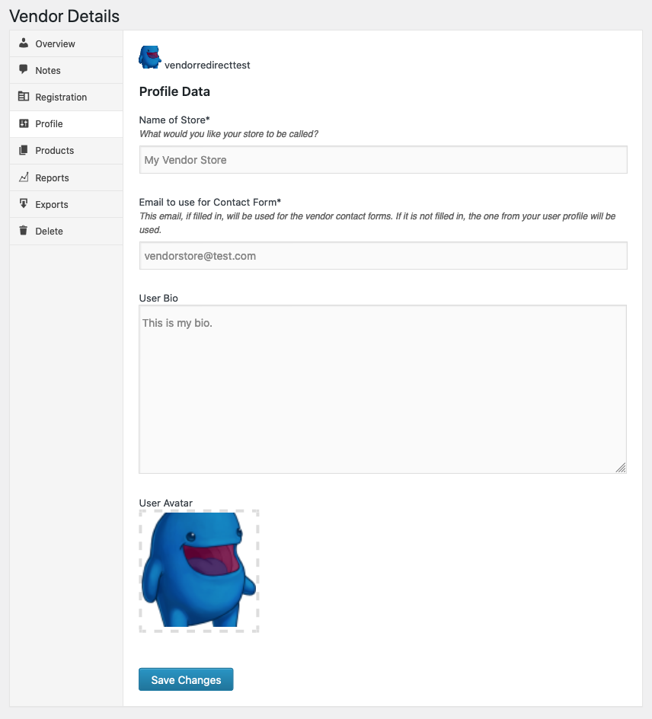Screen dimensions: 652x719
Task: Click the contact form email field
Action: (383, 256)
